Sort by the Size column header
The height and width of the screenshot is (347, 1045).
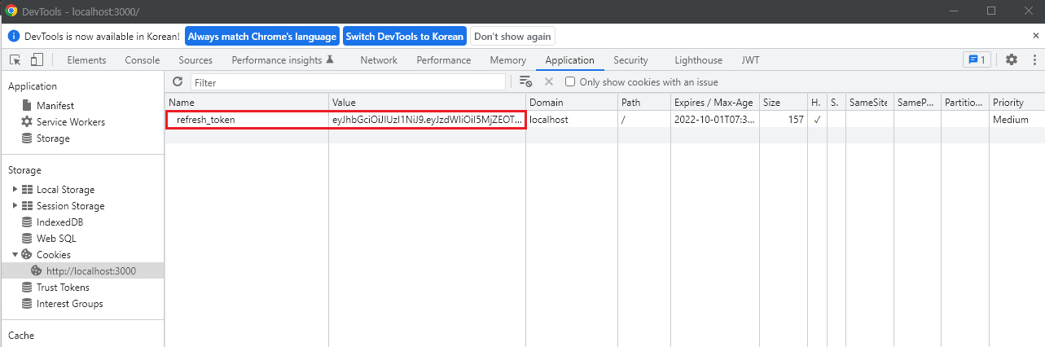(x=784, y=103)
